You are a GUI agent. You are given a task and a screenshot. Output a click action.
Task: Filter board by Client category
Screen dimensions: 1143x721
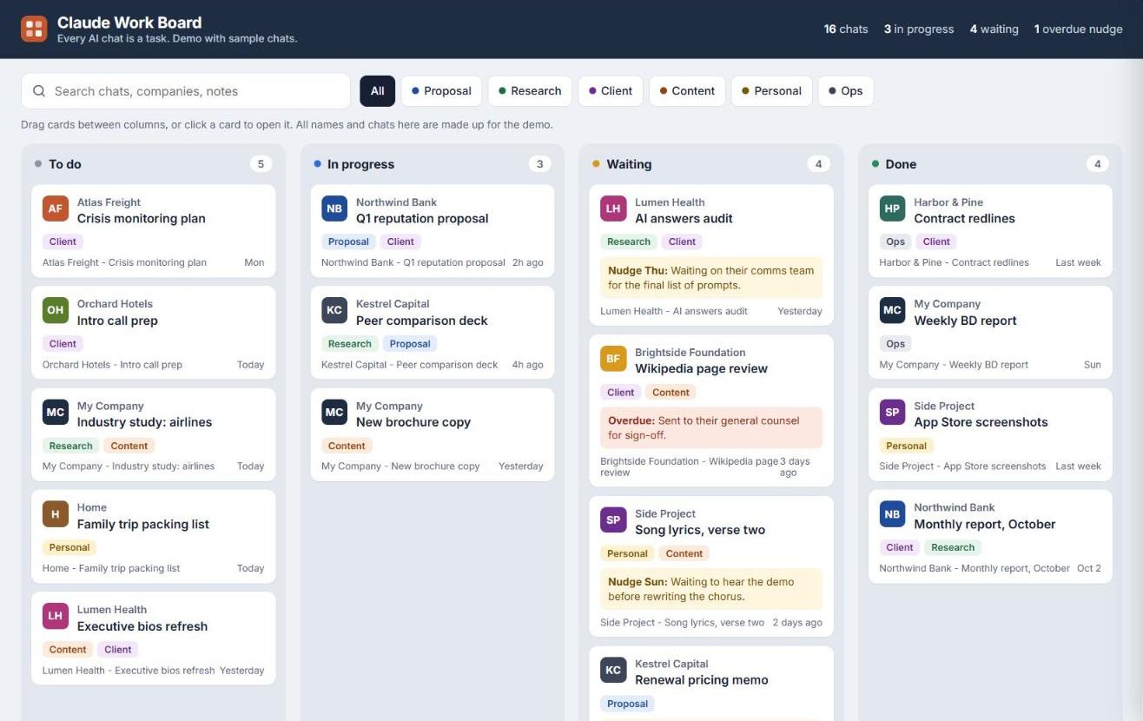[611, 91]
